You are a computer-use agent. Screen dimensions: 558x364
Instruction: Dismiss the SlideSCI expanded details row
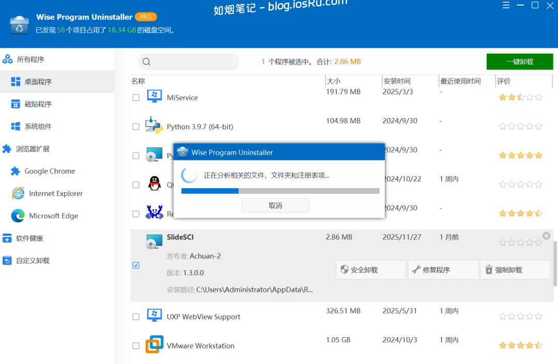pos(546,236)
